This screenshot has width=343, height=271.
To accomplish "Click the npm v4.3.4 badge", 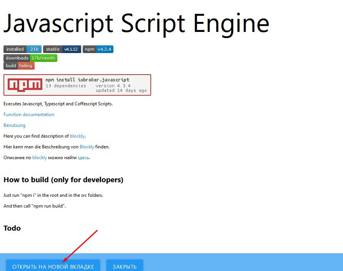I will tap(98, 49).
